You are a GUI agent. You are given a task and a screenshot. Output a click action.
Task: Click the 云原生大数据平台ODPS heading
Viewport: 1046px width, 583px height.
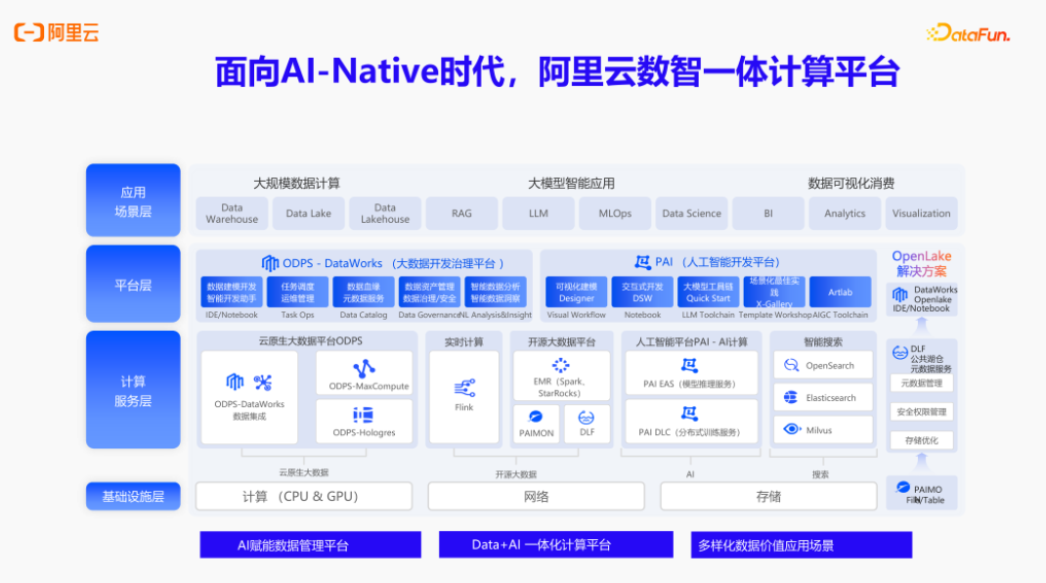point(310,340)
